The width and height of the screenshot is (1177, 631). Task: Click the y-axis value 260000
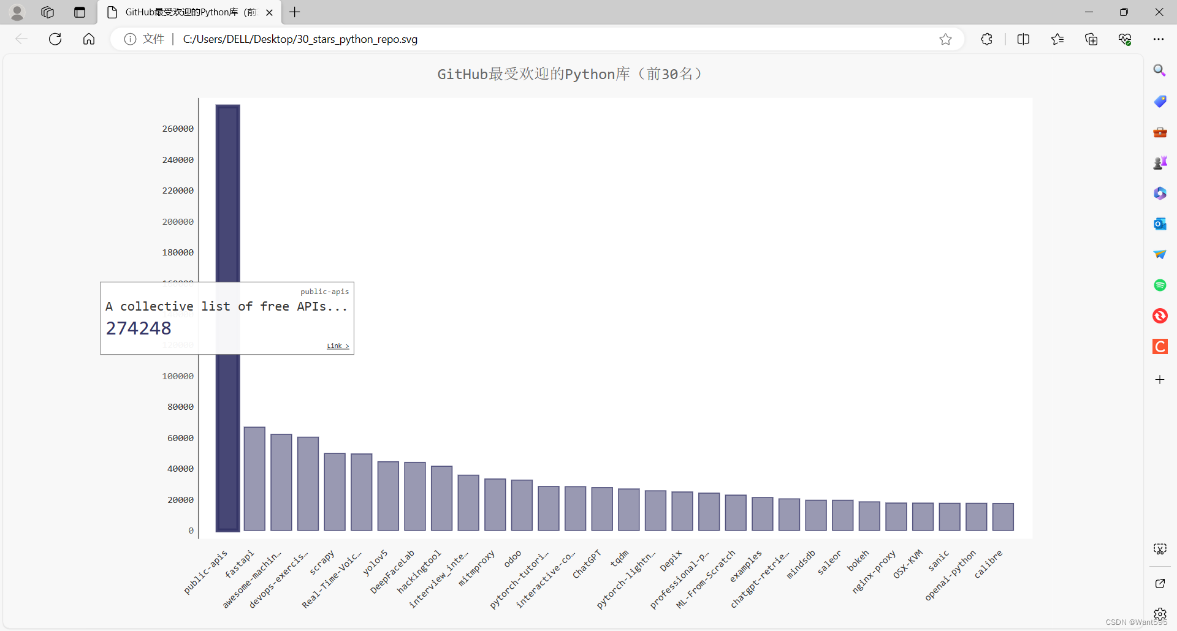coord(178,129)
